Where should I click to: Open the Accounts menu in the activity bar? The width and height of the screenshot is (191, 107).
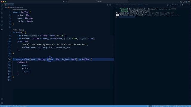[2, 99]
